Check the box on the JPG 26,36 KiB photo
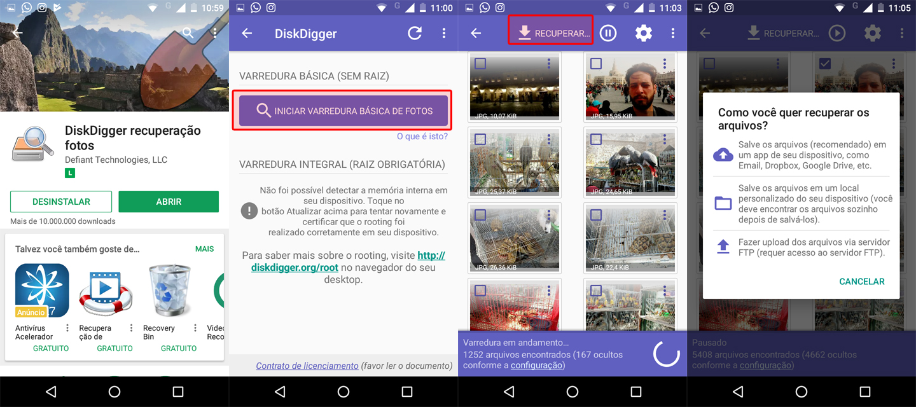Image resolution: width=916 pixels, height=407 pixels. click(480, 215)
